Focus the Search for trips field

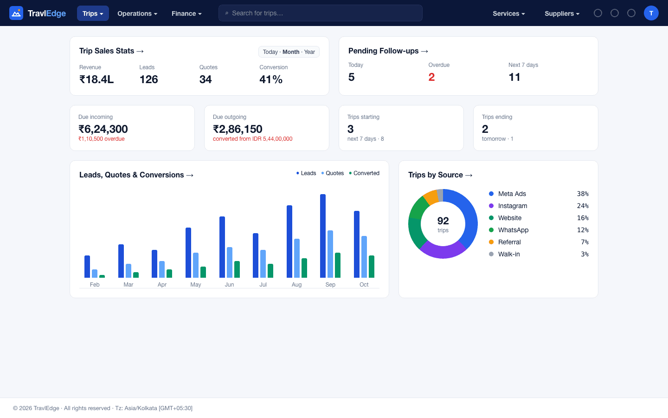(321, 13)
